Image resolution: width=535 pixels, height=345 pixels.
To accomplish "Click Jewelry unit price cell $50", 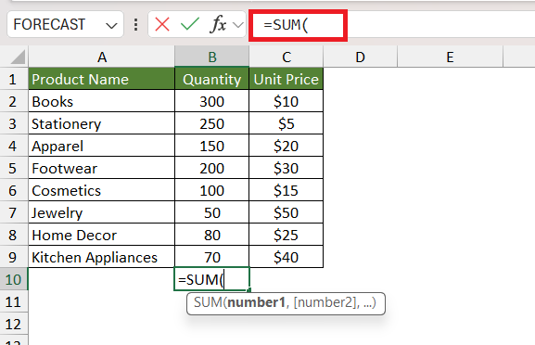I will pyautogui.click(x=287, y=212).
